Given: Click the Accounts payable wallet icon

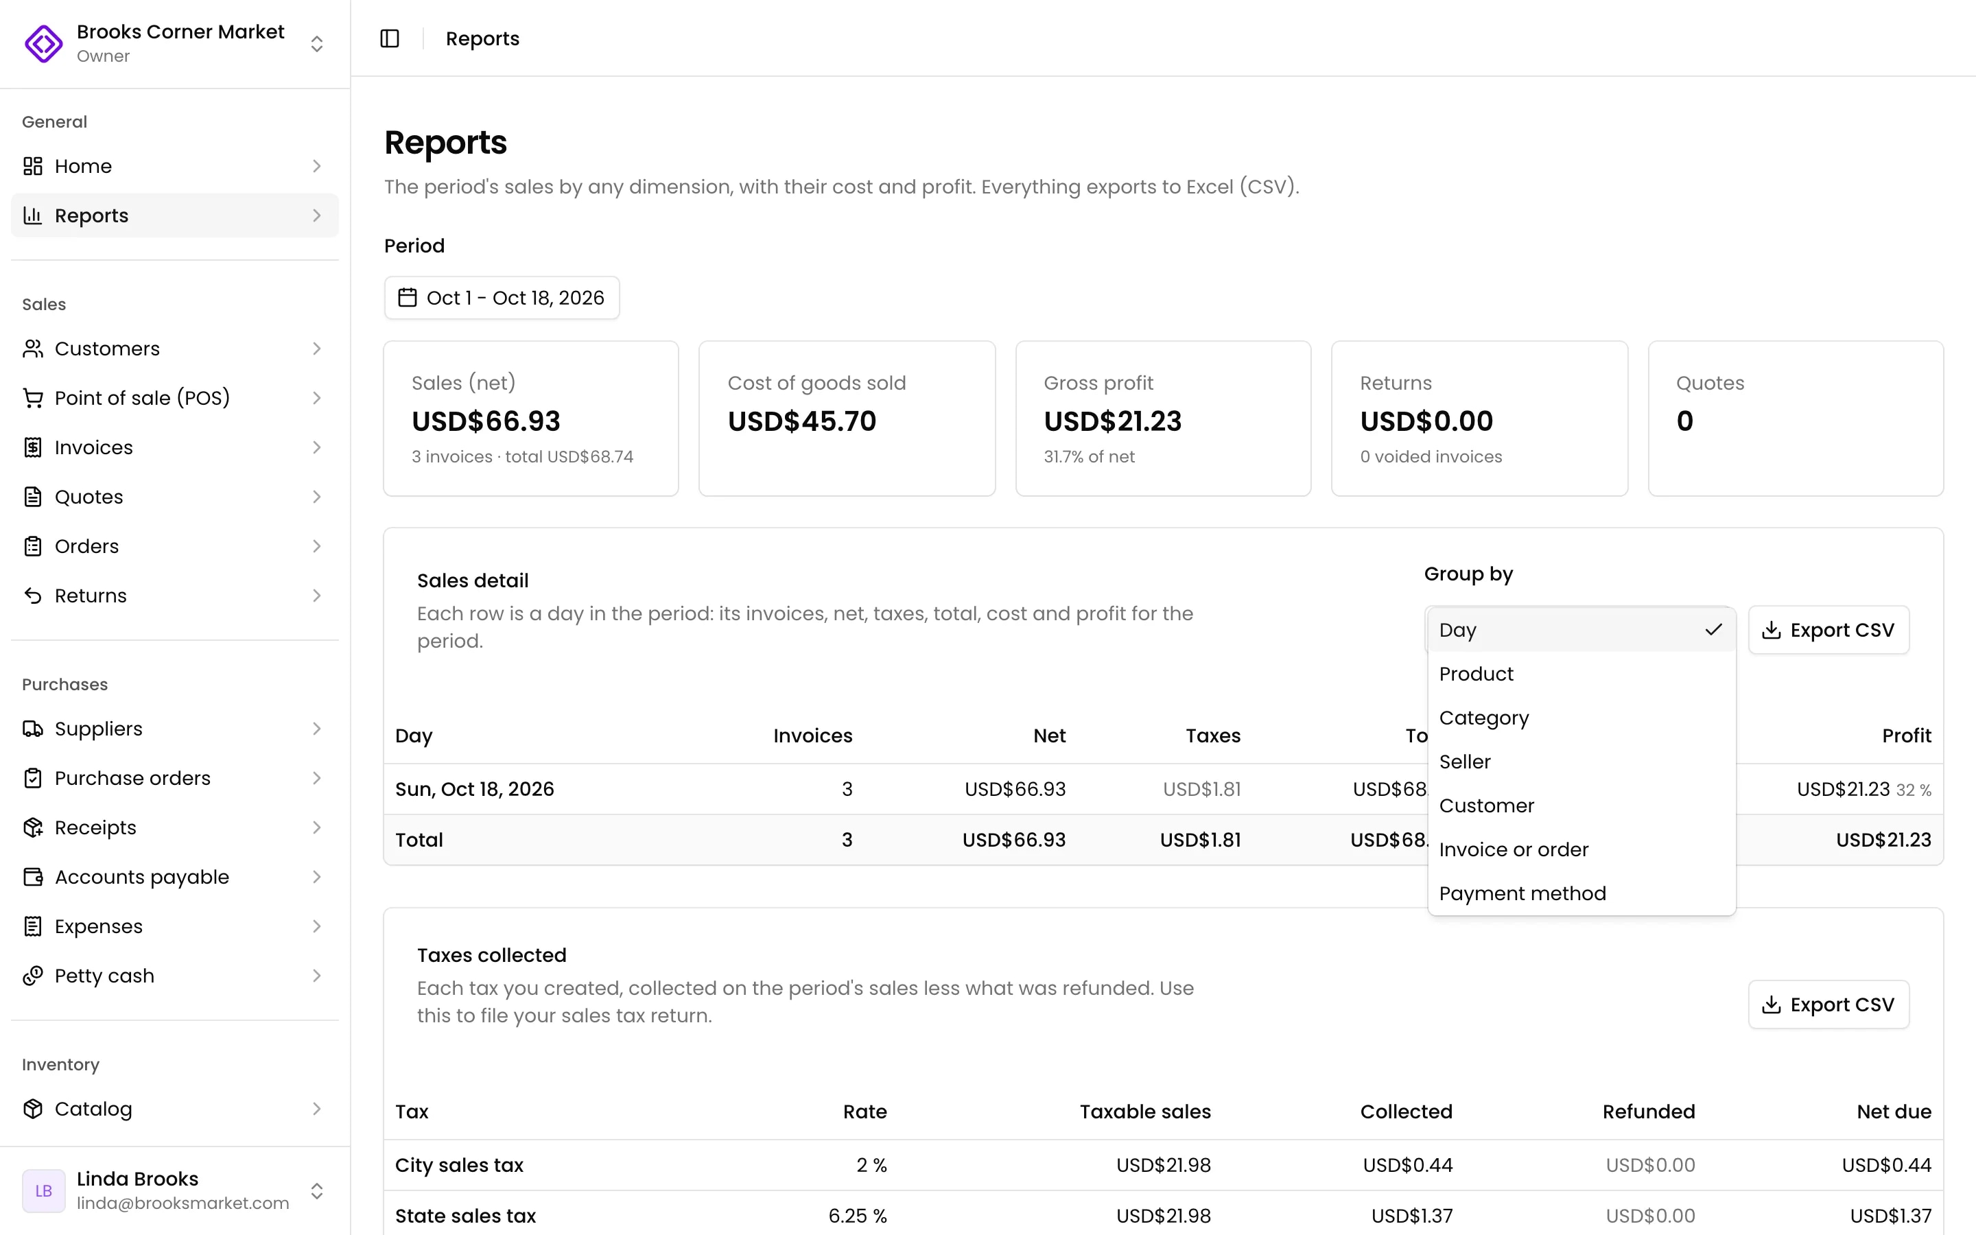Looking at the screenshot, I should 33,878.
